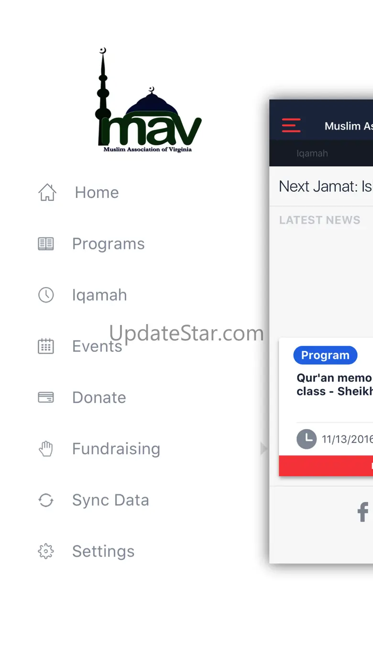Close the drawer via the red hamburger icon
Viewport: 373px width, 663px height.
point(291,126)
